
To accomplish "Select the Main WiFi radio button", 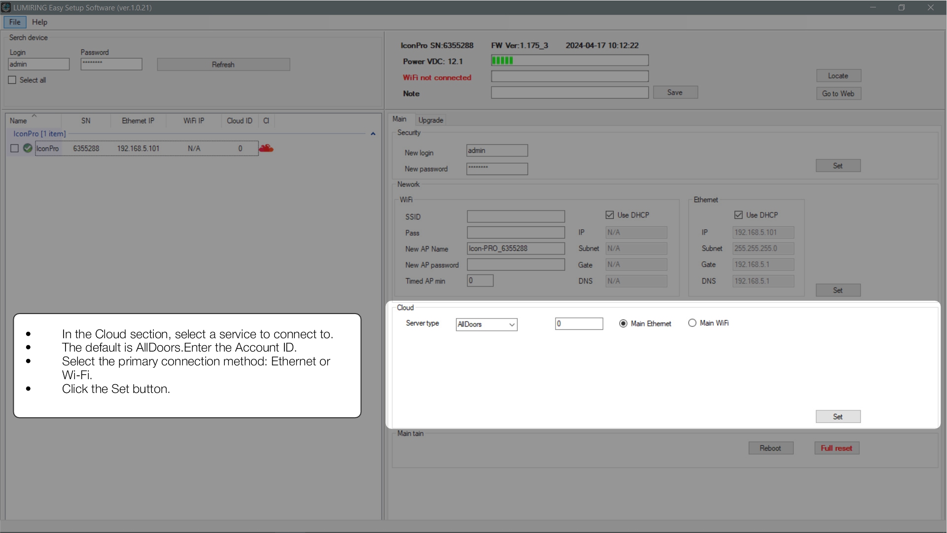I will pos(693,323).
